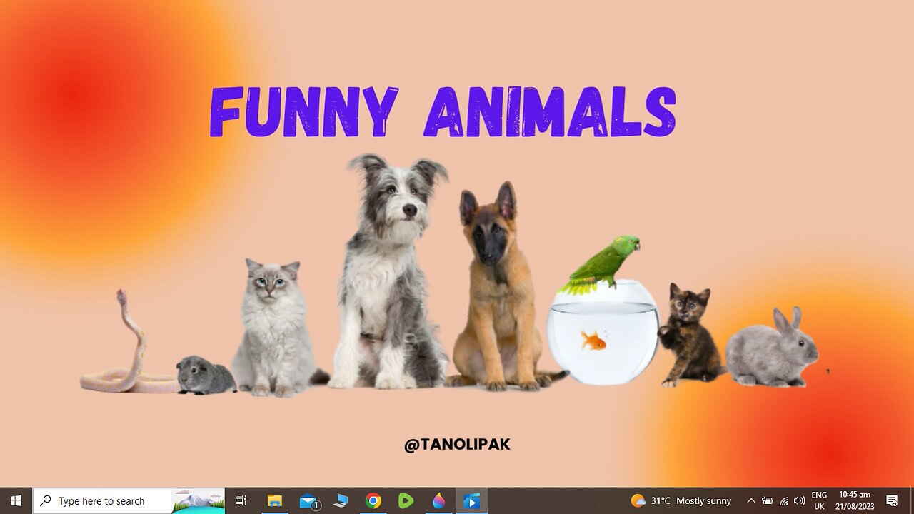
Task: Open the mountain landscape search highlight image
Action: (199, 501)
